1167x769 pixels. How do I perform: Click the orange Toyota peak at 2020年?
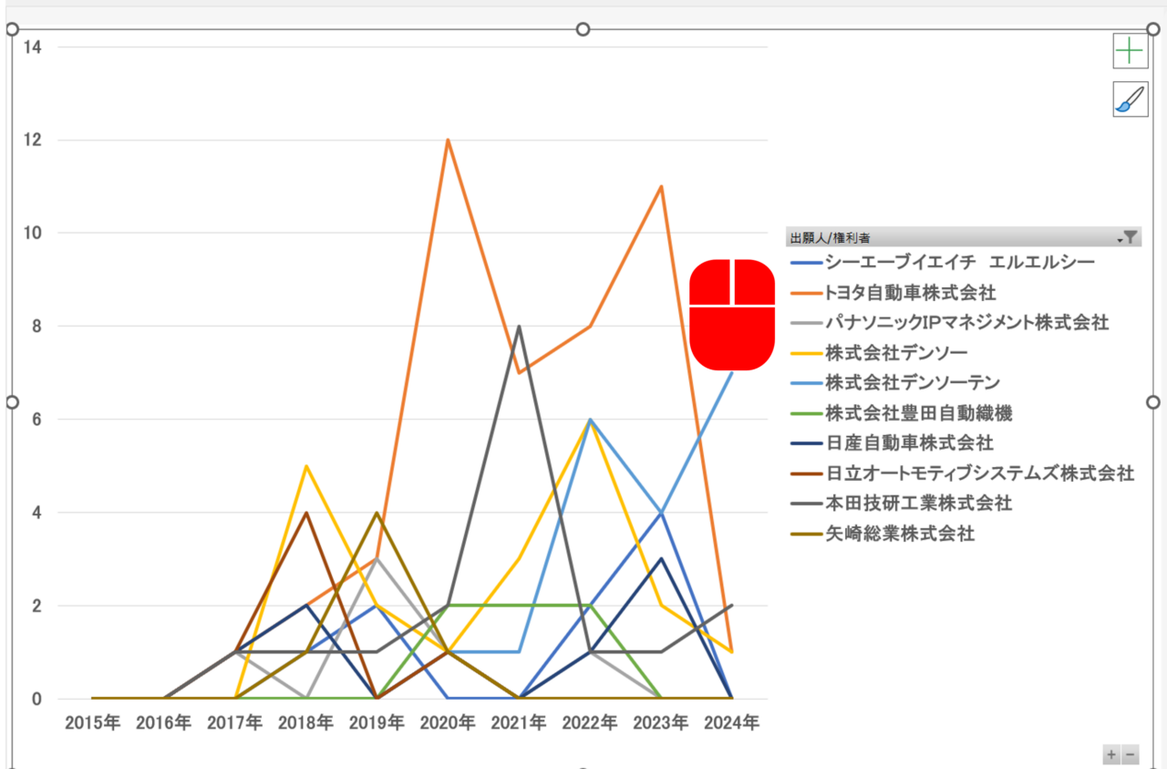tap(448, 140)
